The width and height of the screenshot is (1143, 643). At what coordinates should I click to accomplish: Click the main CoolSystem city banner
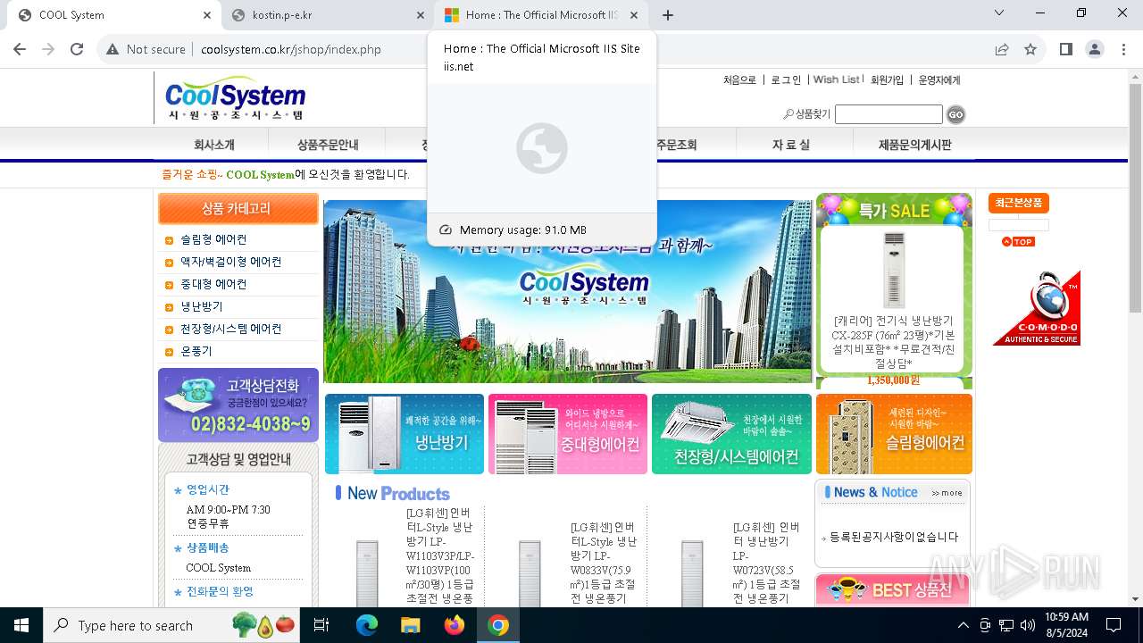click(x=568, y=291)
